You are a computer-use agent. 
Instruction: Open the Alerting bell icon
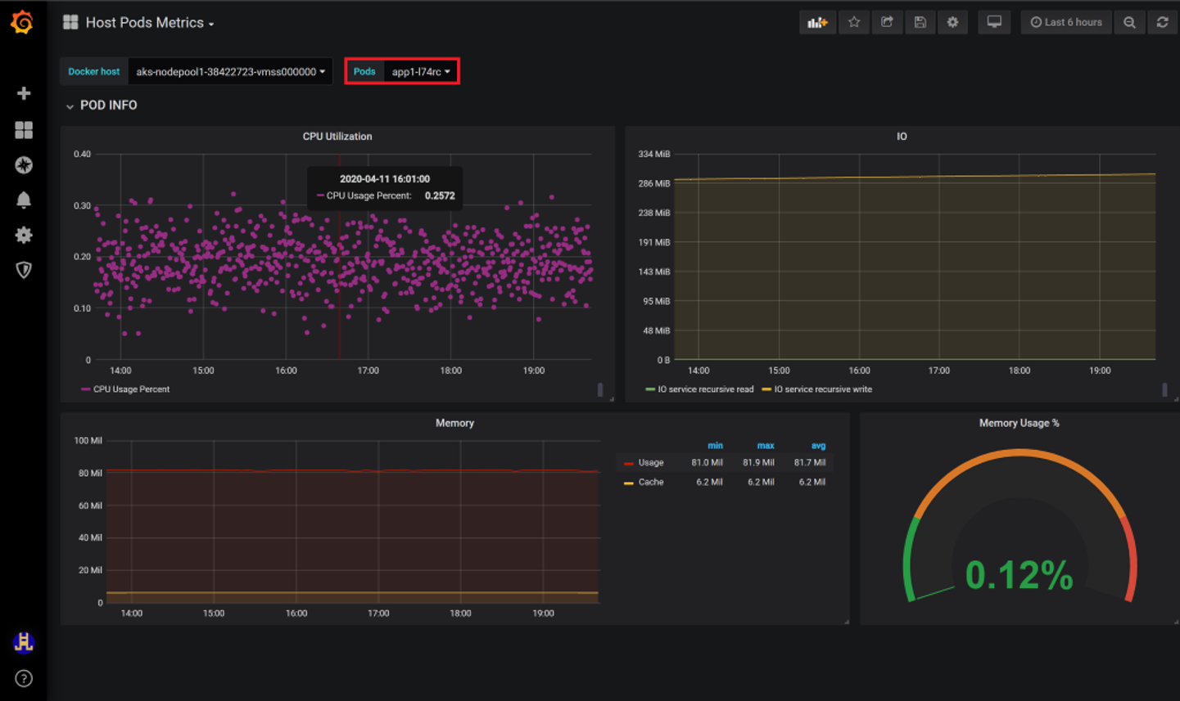(24, 200)
